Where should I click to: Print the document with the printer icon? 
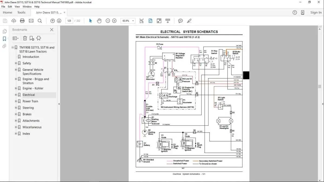22,21
